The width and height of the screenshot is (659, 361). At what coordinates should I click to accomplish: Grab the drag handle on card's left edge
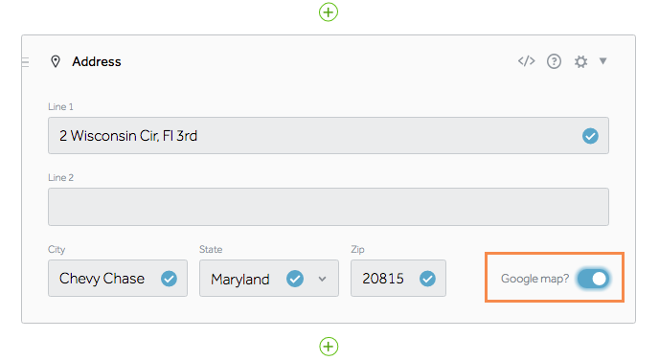pos(25,62)
